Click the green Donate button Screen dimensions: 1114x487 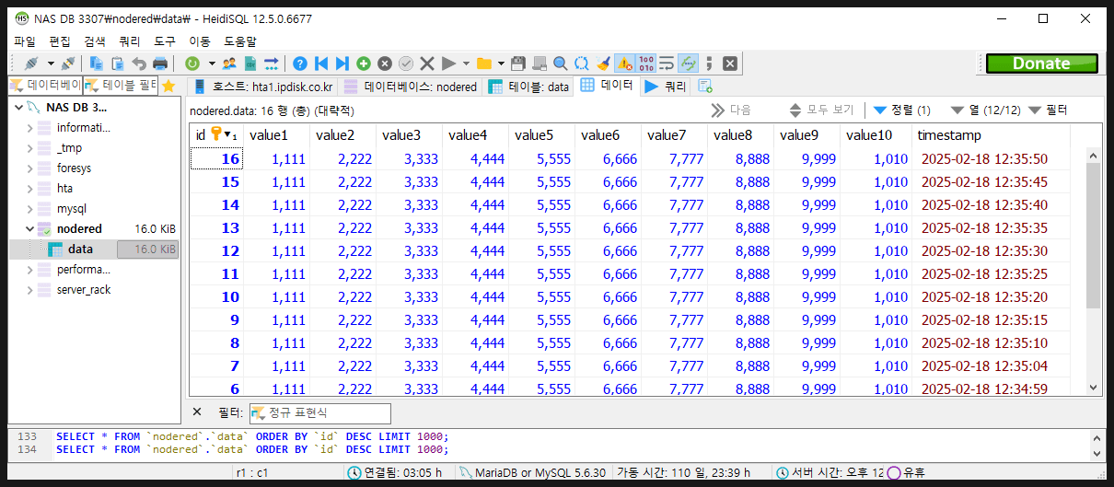point(1041,64)
